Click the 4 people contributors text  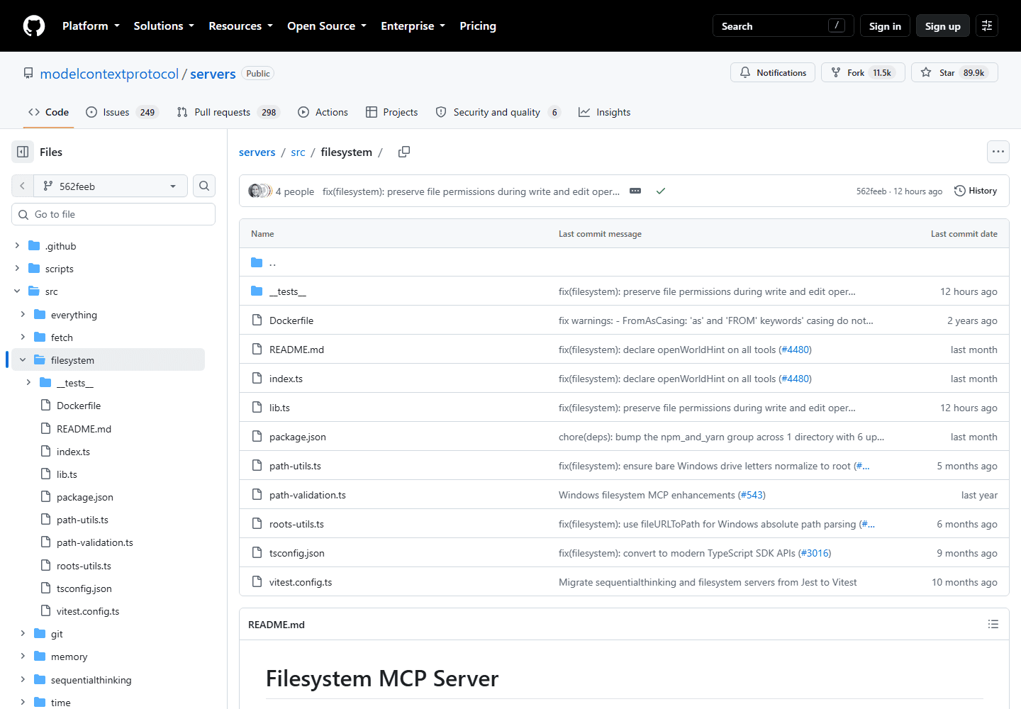click(x=295, y=191)
